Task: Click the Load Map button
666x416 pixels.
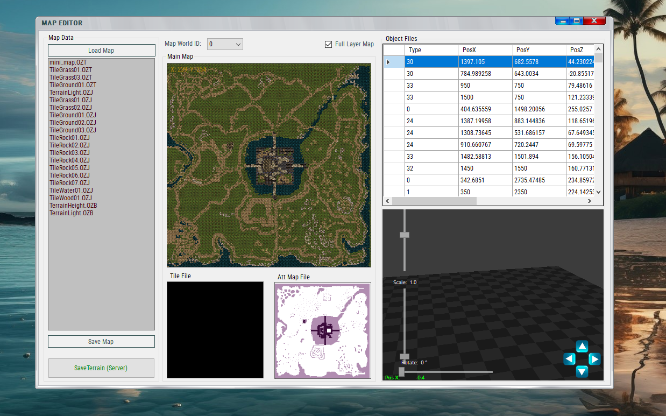Action: pos(101,51)
